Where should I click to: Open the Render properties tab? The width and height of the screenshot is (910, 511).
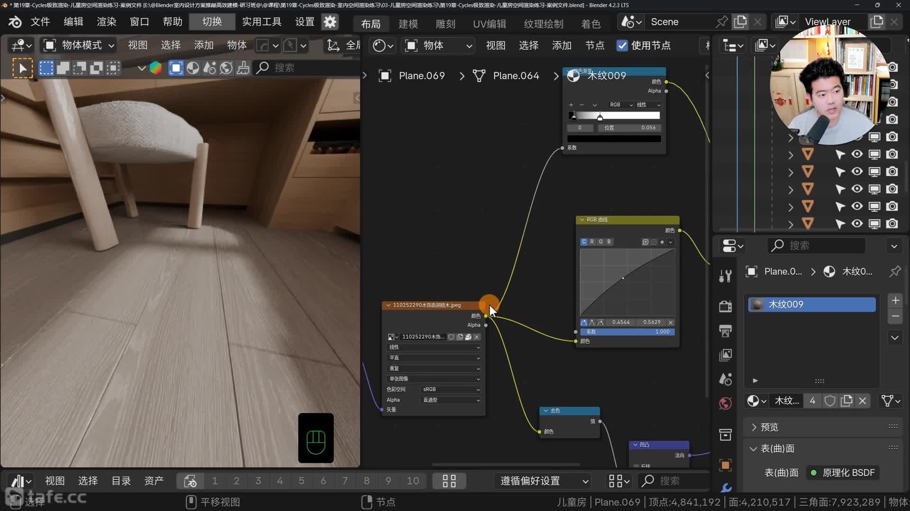725,306
